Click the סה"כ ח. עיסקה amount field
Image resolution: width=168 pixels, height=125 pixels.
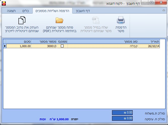tap(122, 118)
